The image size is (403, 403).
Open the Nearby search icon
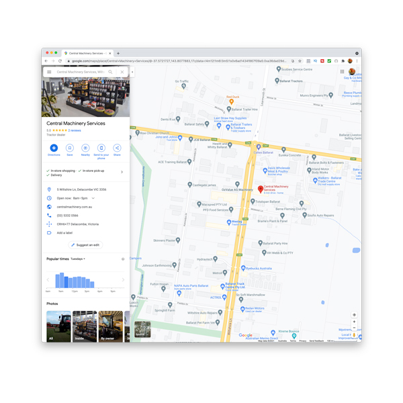[85, 148]
